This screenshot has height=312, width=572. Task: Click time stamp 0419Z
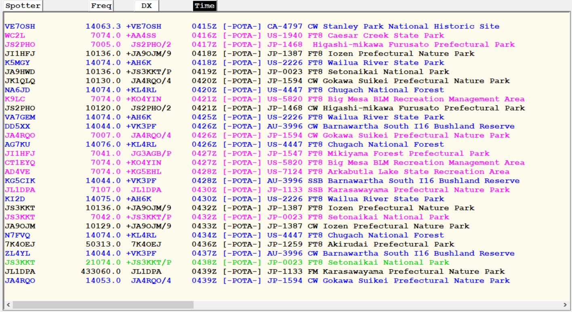(204, 72)
